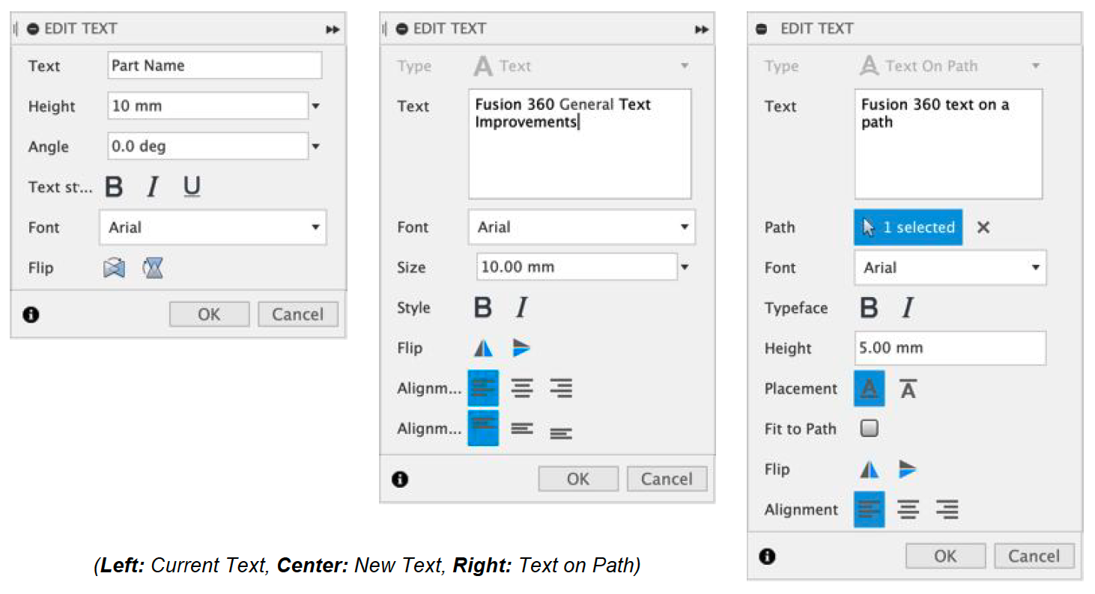Enable the Fit to Path checkbox
This screenshot has height=594, width=1095.
(869, 429)
